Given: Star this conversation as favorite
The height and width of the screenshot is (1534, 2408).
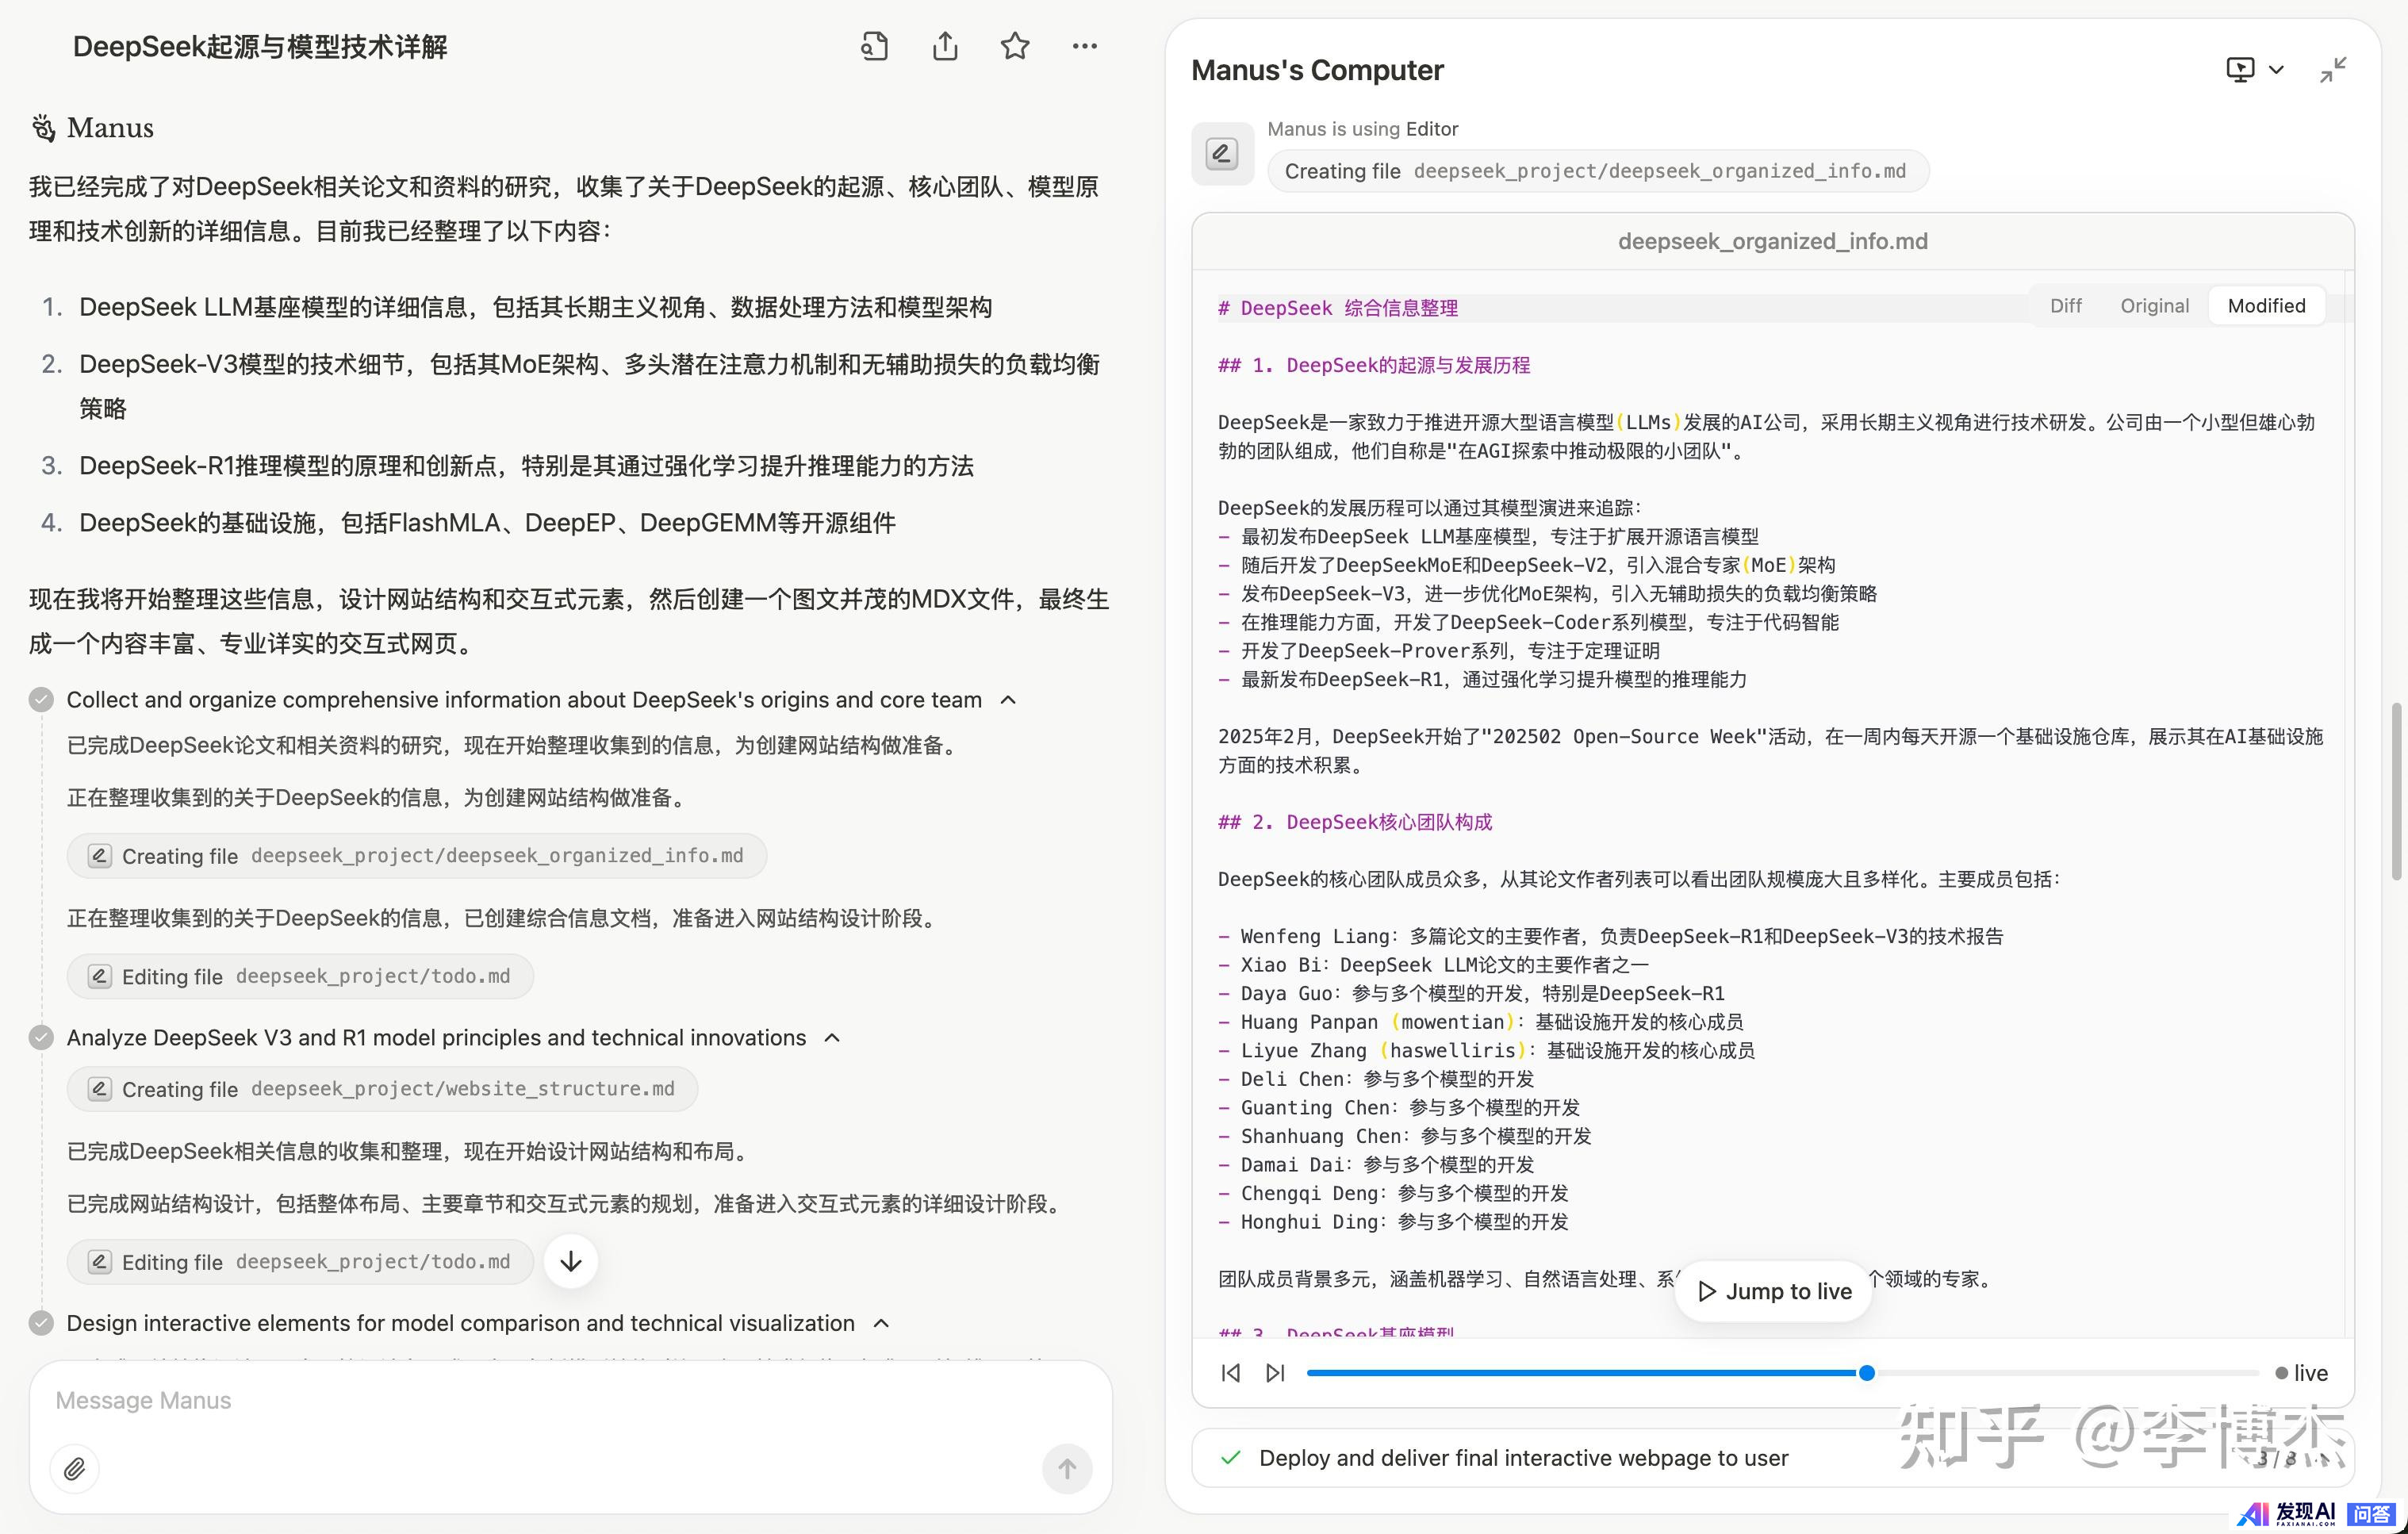Looking at the screenshot, I should click(1015, 46).
